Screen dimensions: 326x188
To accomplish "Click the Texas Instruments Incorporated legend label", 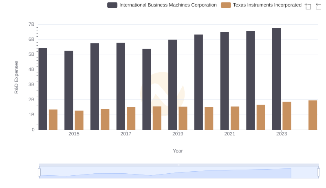I will [267, 5].
